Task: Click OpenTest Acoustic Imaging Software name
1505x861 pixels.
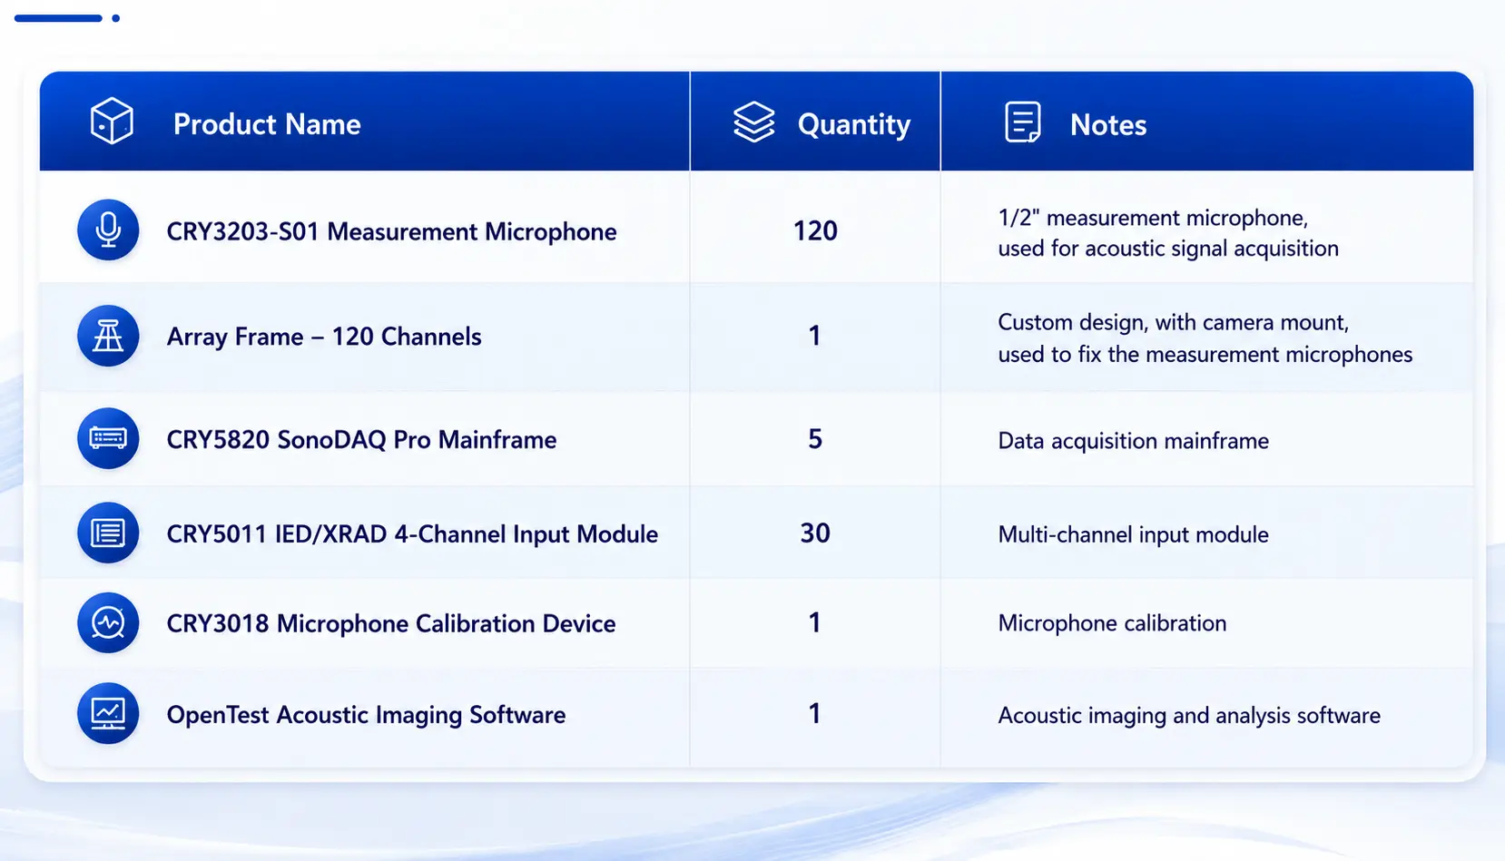Action: click(366, 715)
